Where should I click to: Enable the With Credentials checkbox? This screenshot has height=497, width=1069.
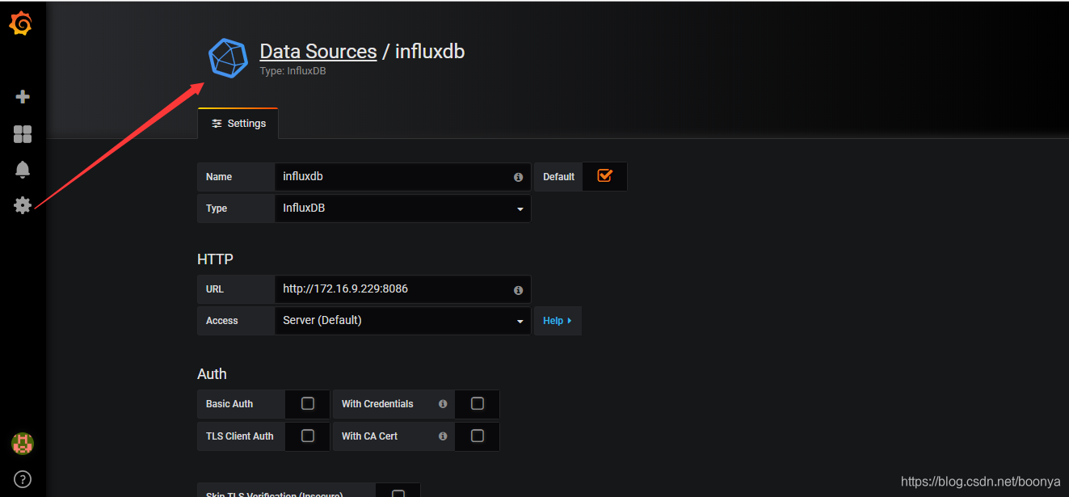point(478,403)
